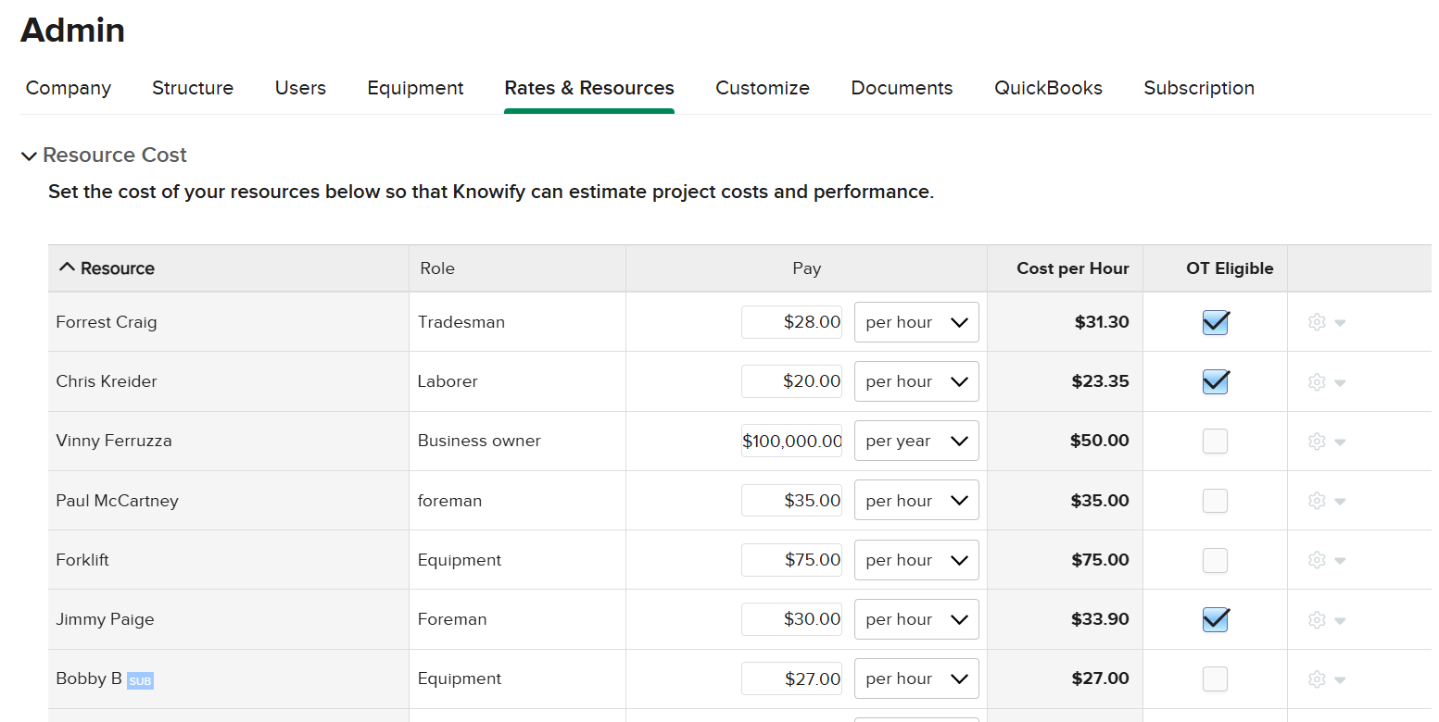
Task: Open gear settings for Vinny Ferruzza row
Action: pos(1325,442)
